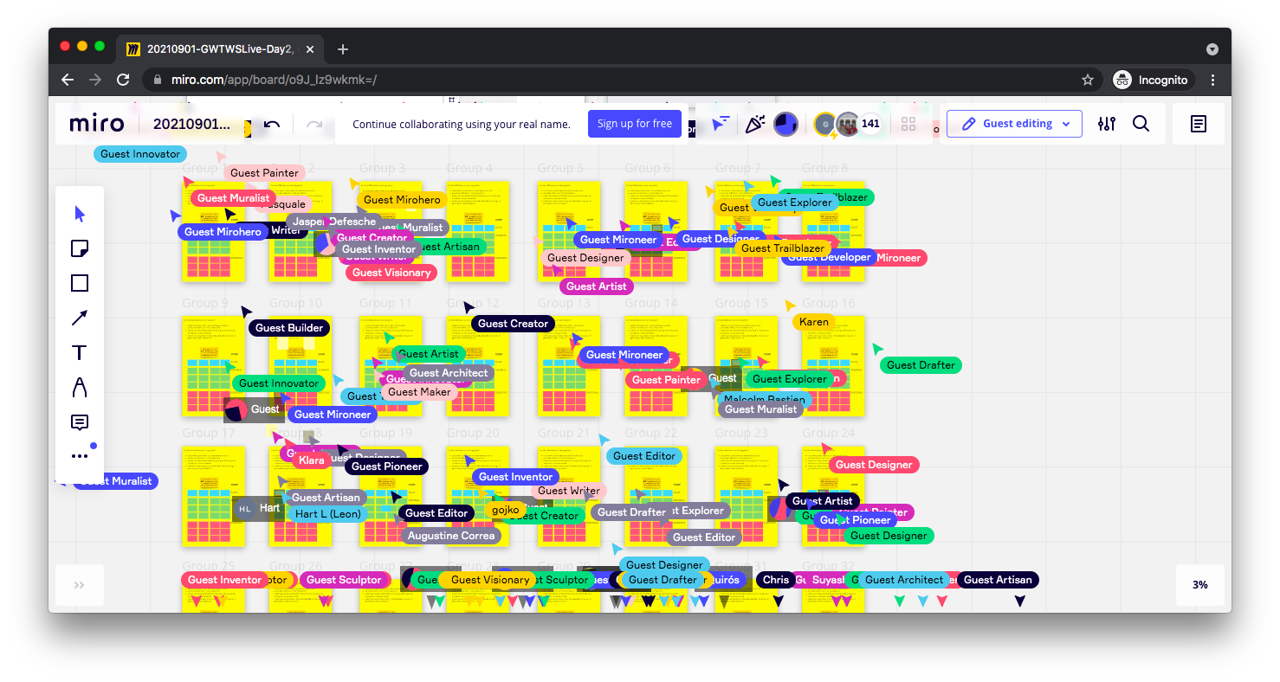Open the Comment tool
Viewport: 1280px width, 682px height.
(80, 422)
